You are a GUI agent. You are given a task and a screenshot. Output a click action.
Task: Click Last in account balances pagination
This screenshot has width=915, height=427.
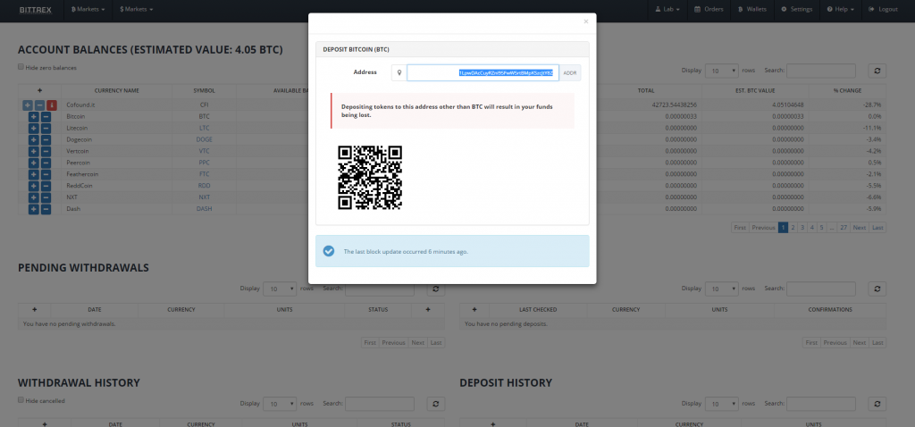(x=877, y=228)
